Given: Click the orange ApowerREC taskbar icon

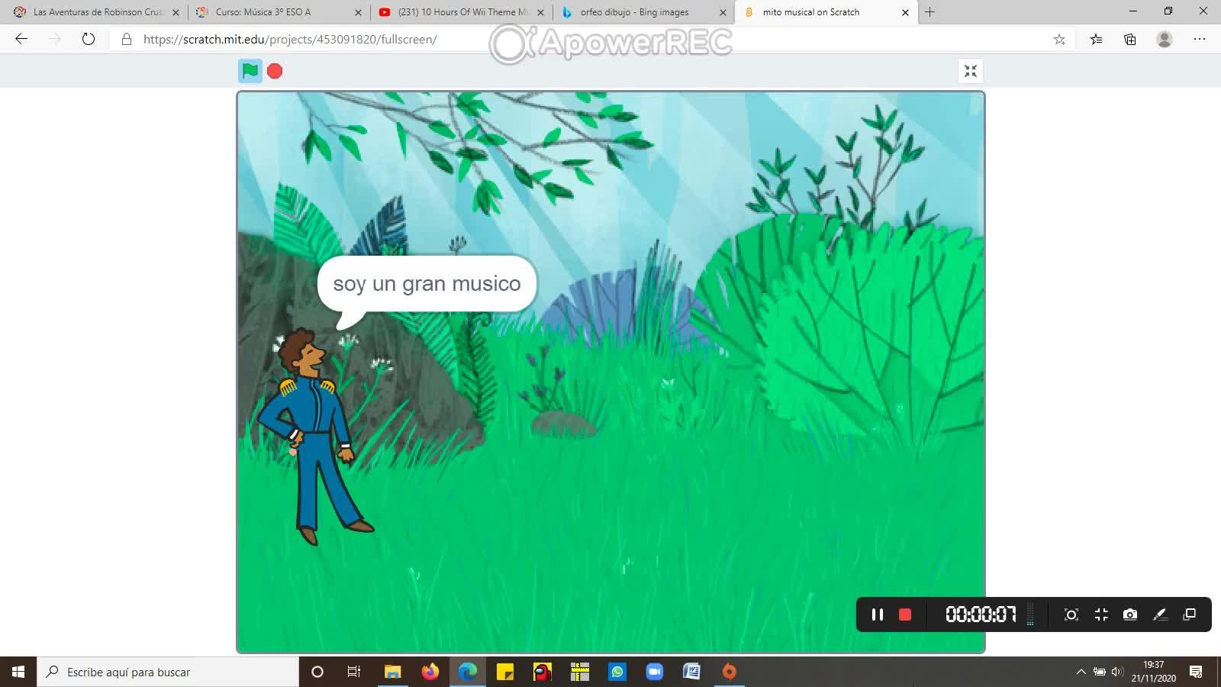Looking at the screenshot, I should (730, 672).
